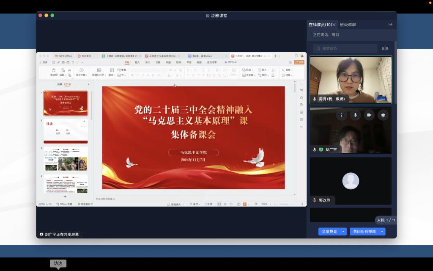Click 新建幻灯片 new slide button

point(99,72)
